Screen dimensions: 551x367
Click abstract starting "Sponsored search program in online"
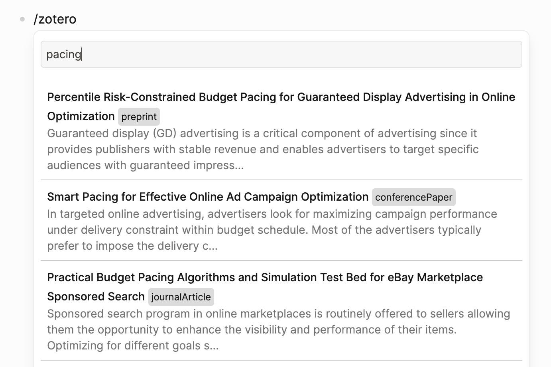click(x=278, y=314)
